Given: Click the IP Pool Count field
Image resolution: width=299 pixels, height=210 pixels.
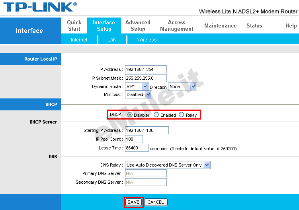Looking at the screenshot, I should point(134,139).
